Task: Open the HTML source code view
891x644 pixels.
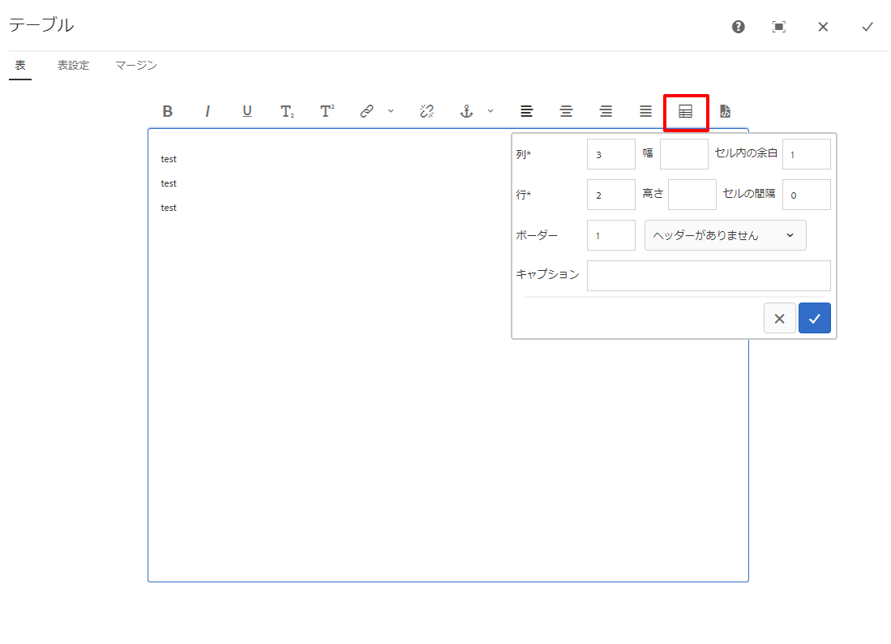Action: pos(725,111)
